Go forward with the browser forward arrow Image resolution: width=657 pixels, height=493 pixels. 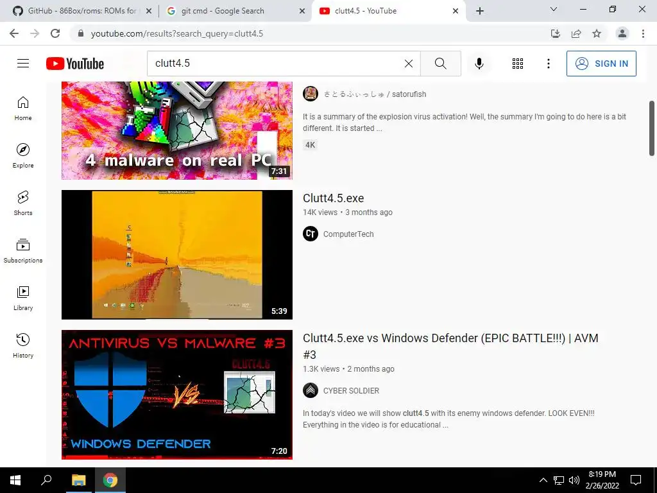click(35, 33)
